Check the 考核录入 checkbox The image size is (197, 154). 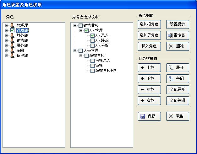(x=92, y=61)
